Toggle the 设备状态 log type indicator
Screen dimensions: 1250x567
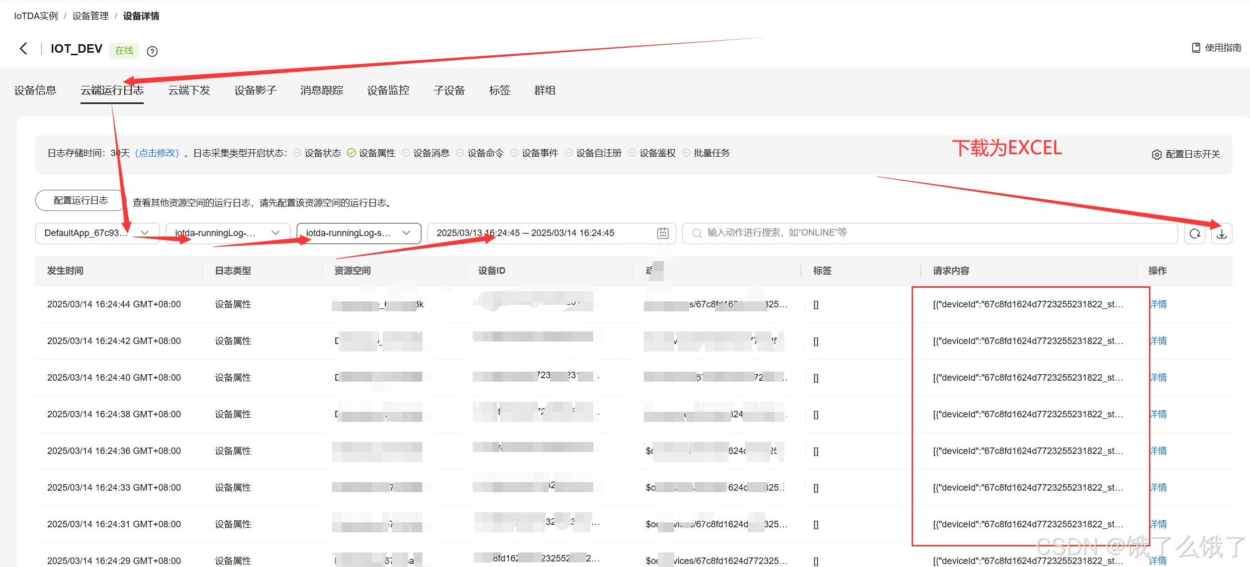tap(297, 153)
